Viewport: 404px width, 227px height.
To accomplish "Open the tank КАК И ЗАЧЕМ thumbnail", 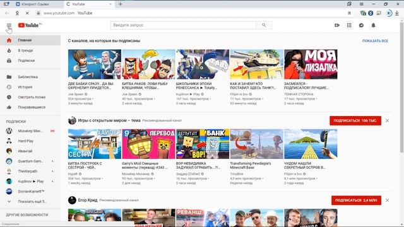I will (x=257, y=64).
